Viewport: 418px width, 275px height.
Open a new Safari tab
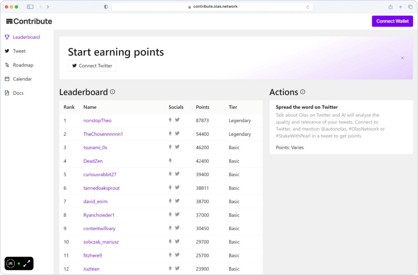coord(401,7)
